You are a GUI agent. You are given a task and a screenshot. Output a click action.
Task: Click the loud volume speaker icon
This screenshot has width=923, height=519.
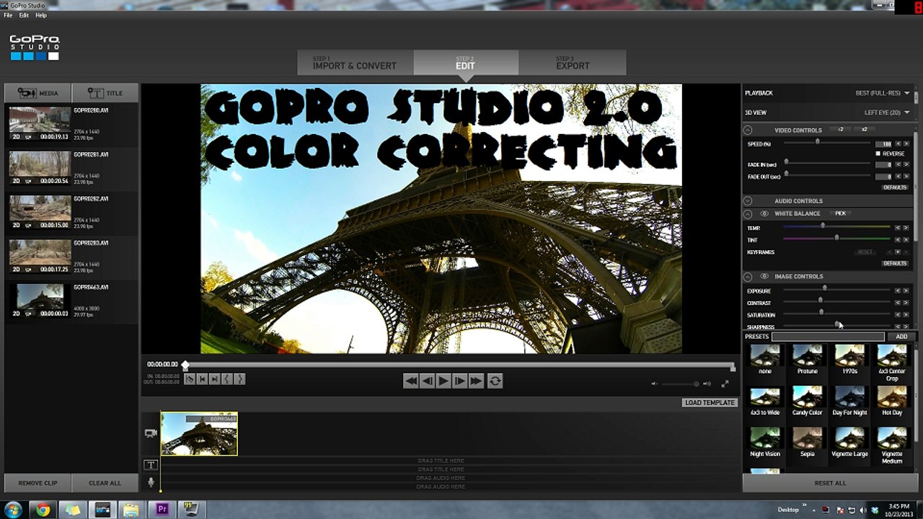[707, 384]
